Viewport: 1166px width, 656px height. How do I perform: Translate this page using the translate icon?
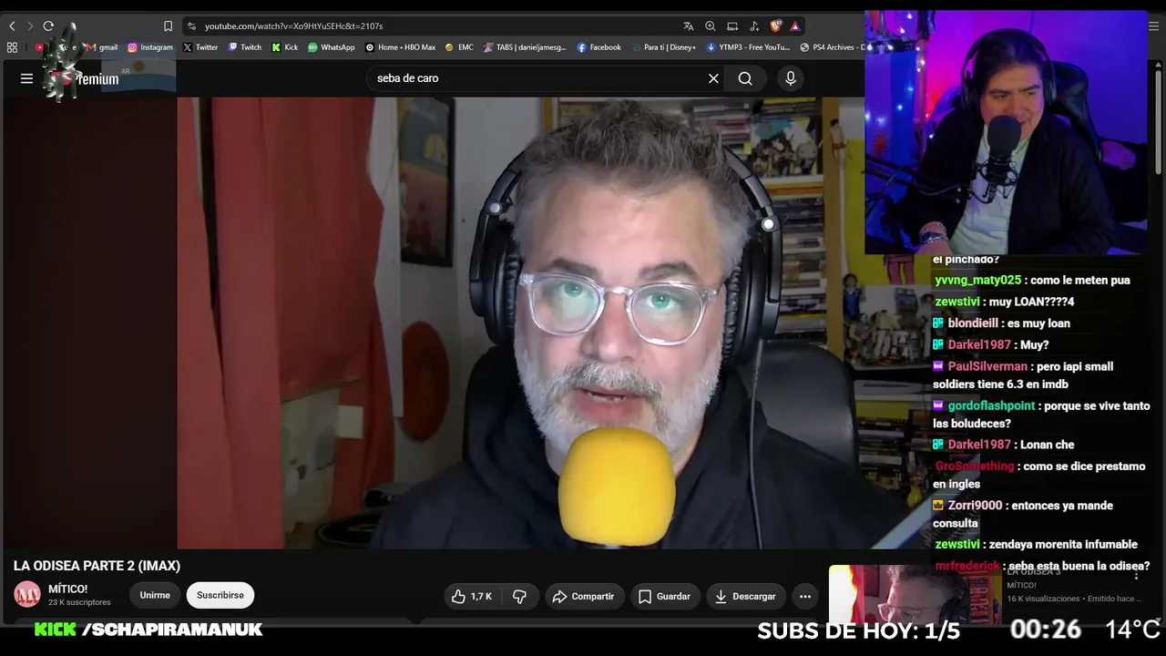coord(689,26)
